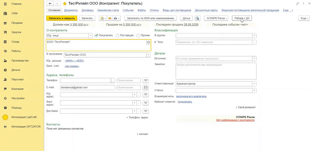The height and width of the screenshot is (151, 311).
Task: Open the toolbar Еще dropdown on right
Action: point(304,18)
